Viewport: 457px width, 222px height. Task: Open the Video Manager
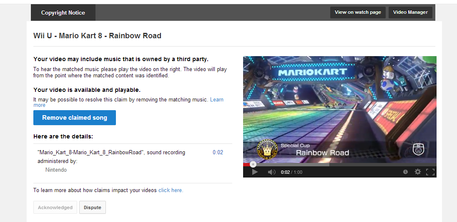pos(410,12)
